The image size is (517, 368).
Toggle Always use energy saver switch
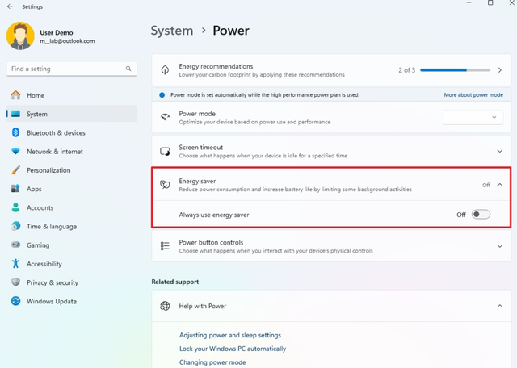point(481,215)
